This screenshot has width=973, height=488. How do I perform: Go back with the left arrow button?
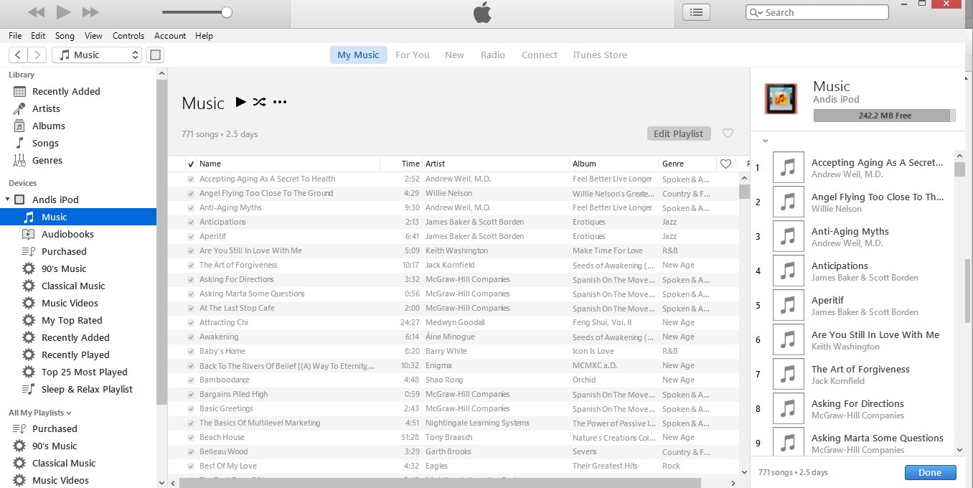(18, 55)
